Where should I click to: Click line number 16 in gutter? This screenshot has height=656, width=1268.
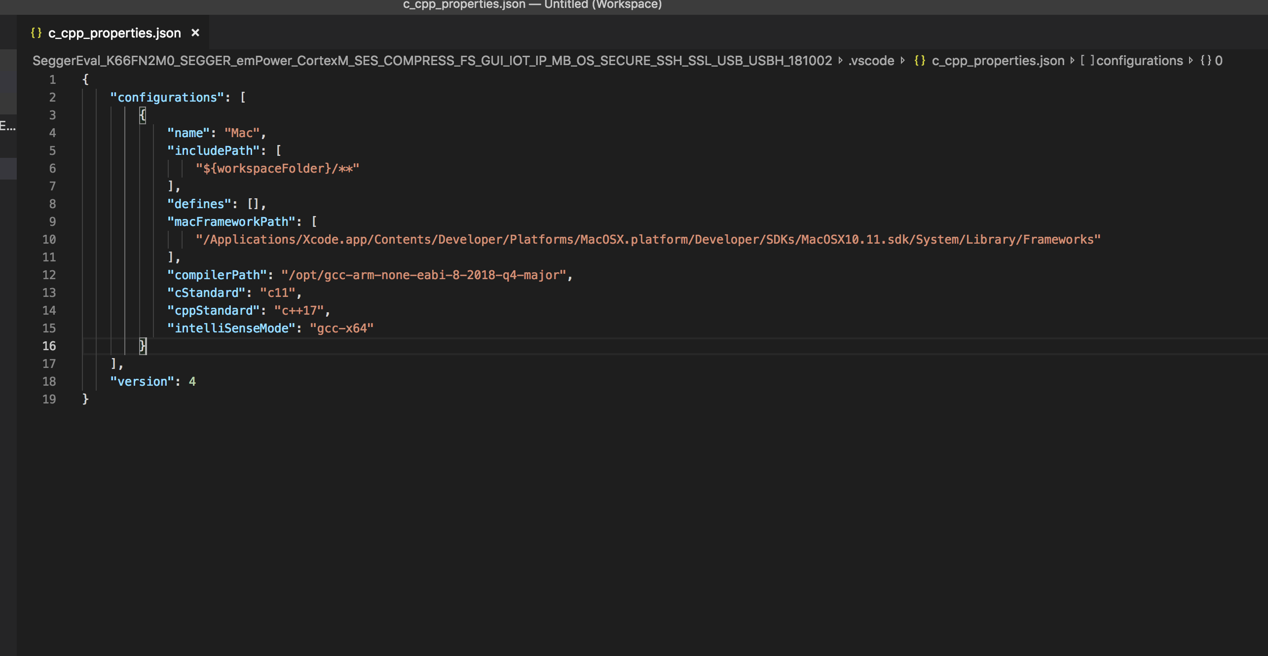click(49, 346)
